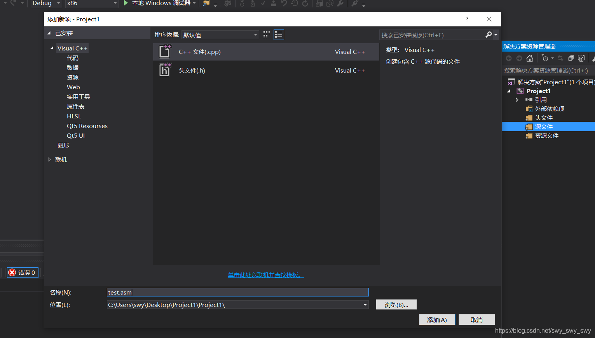Image resolution: width=595 pixels, height=338 pixels.
Task: Click 错误 0 button in Error List
Action: (x=23, y=272)
